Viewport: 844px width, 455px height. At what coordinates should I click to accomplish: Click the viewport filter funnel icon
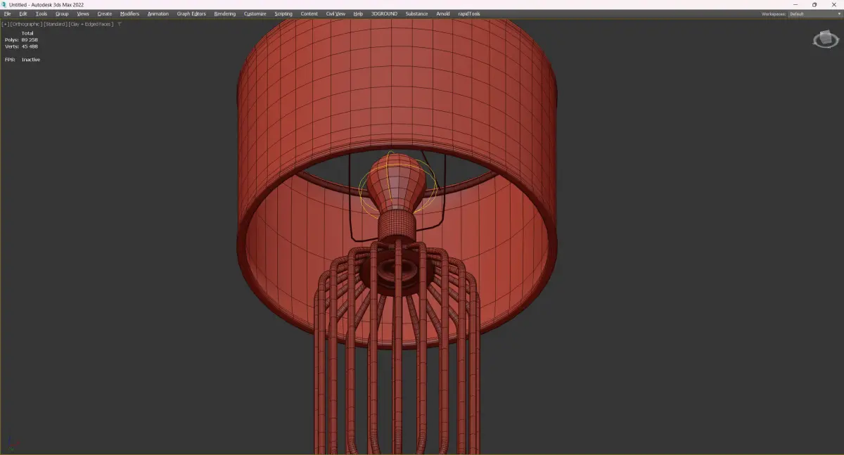pyautogui.click(x=120, y=24)
